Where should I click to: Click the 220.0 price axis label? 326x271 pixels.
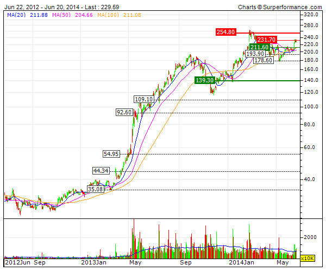(x=311, y=44)
